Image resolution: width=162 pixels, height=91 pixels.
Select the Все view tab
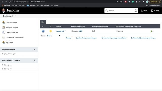(43, 22)
